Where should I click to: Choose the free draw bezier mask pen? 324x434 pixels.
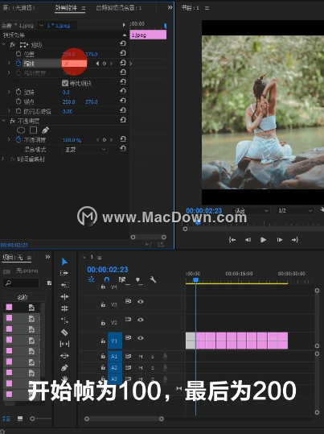(x=45, y=130)
